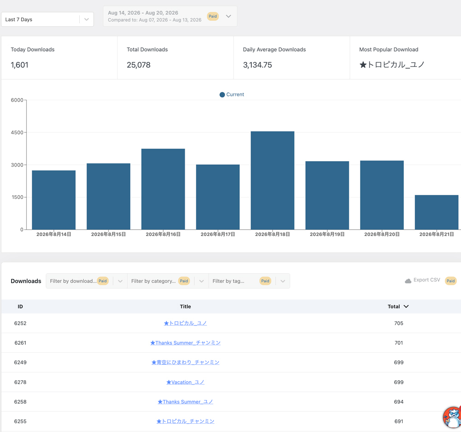Open the Last 7 Days period dropdown
Screen dimensions: 461x432
47,19
